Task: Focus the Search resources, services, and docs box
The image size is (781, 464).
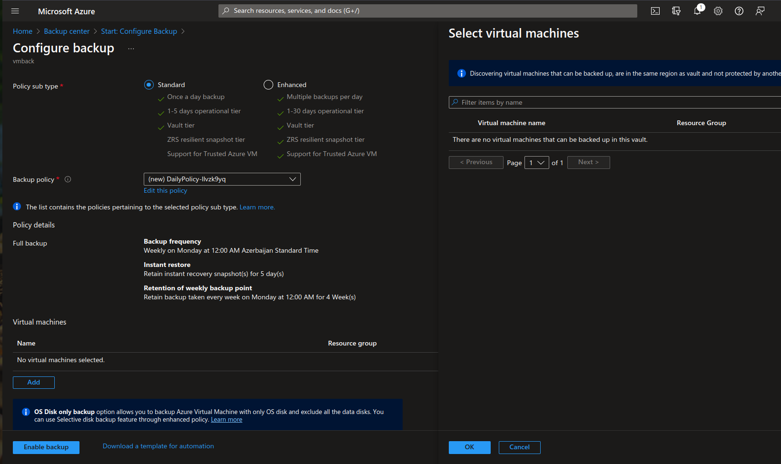Action: pyautogui.click(x=428, y=10)
